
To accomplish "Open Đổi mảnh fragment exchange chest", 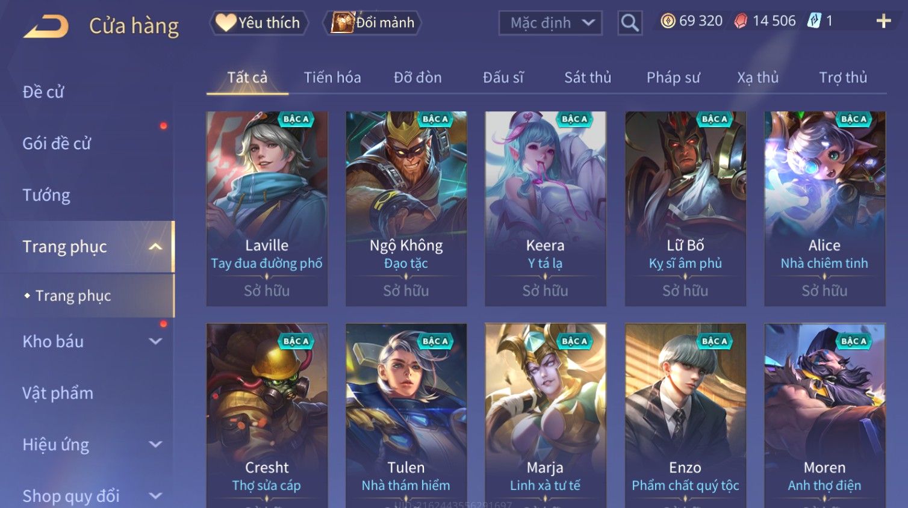I will (x=373, y=23).
